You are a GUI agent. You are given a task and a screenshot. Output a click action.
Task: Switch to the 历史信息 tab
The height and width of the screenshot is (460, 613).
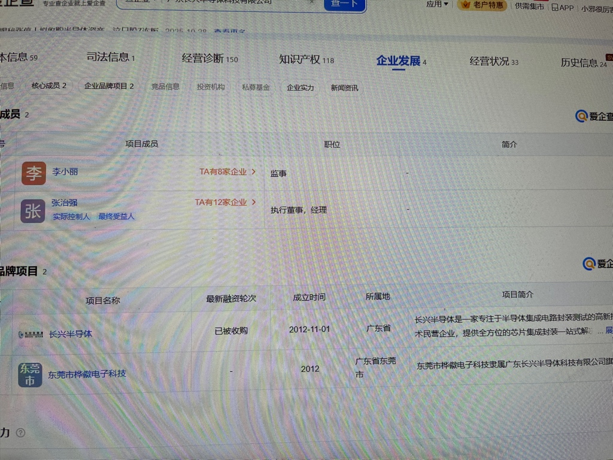584,63
